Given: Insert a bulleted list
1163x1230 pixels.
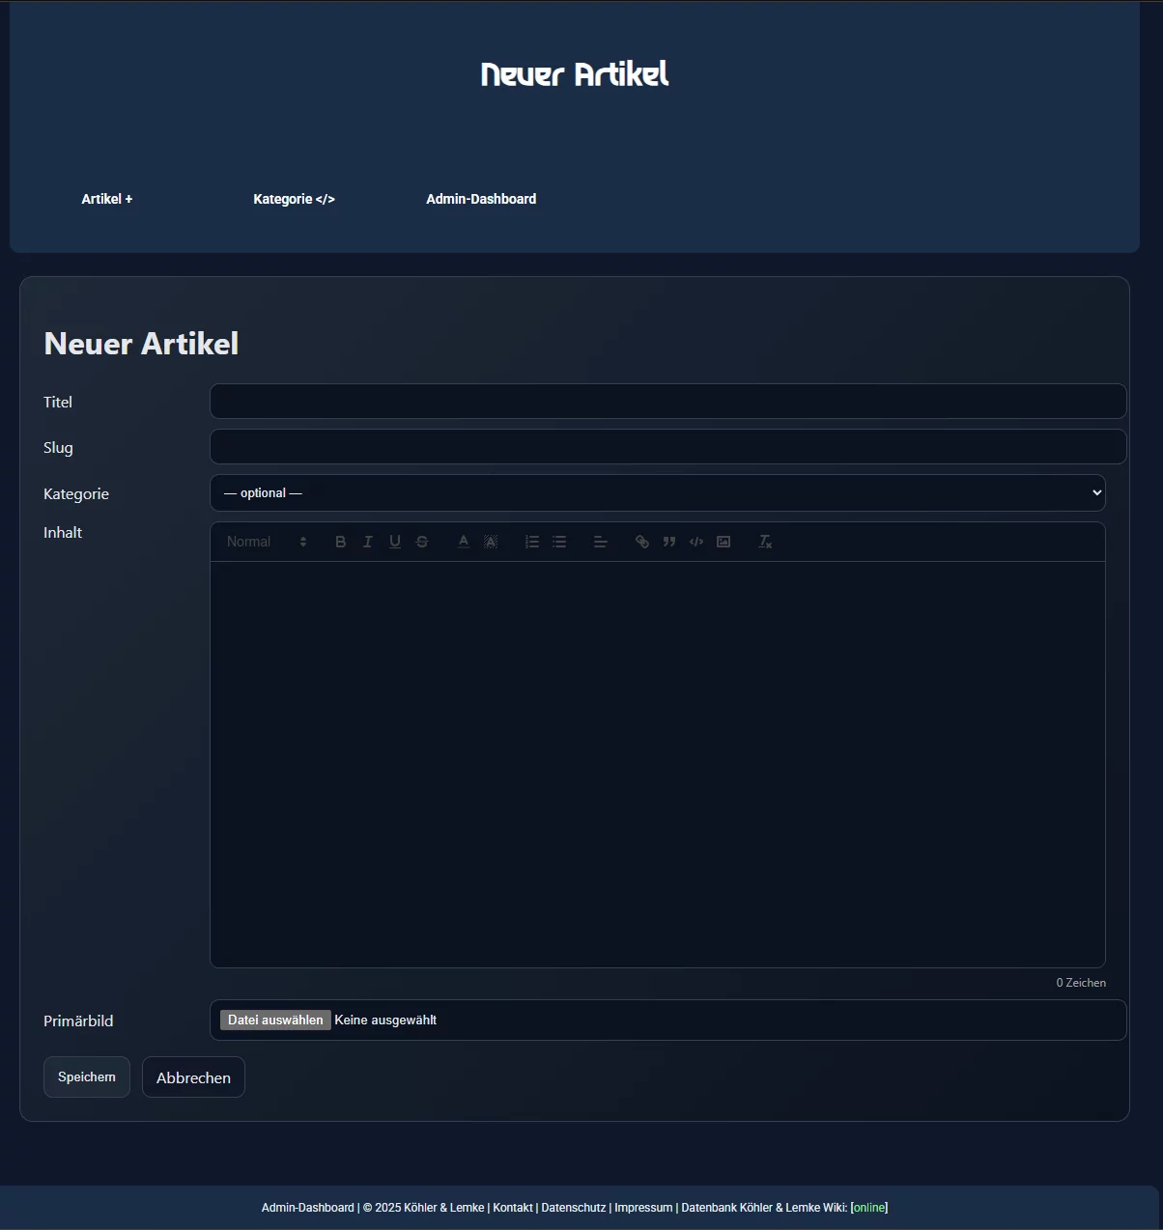Looking at the screenshot, I should [x=559, y=542].
